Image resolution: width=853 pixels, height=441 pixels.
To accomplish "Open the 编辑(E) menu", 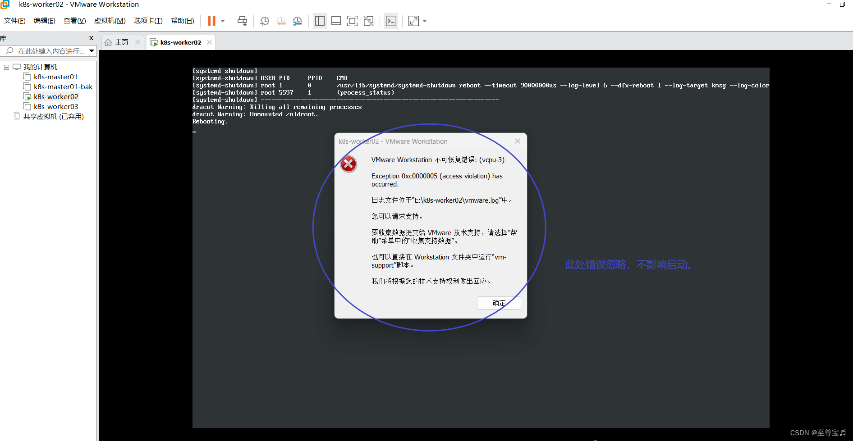I will pyautogui.click(x=44, y=21).
